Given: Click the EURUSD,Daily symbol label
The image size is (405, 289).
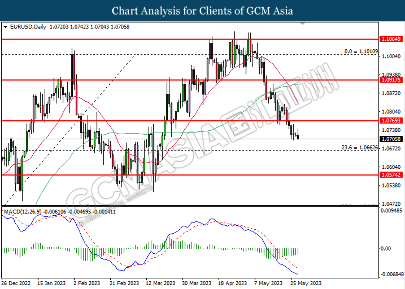Looking at the screenshot, I should pos(28,27).
